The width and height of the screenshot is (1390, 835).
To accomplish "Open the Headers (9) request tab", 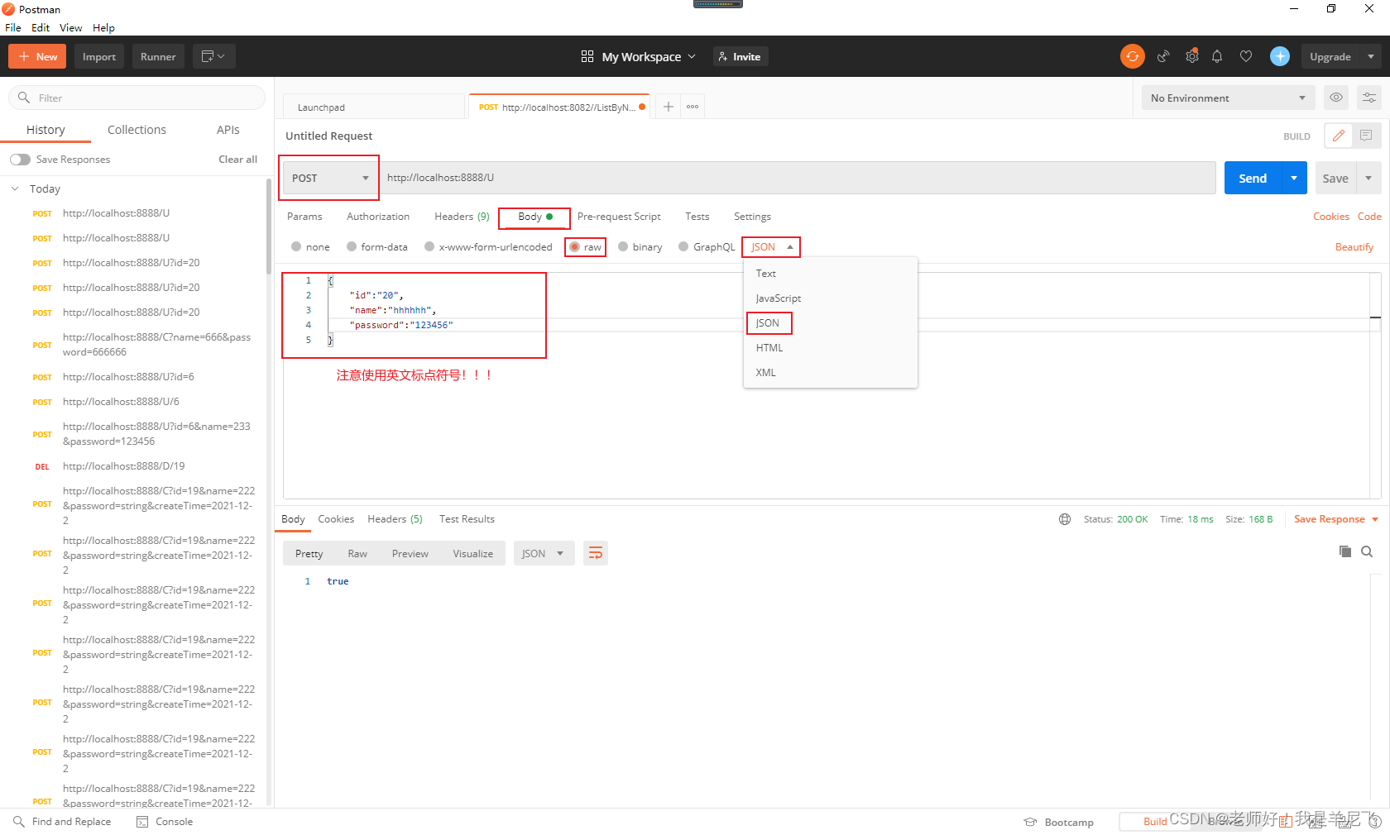I will pyautogui.click(x=462, y=217).
